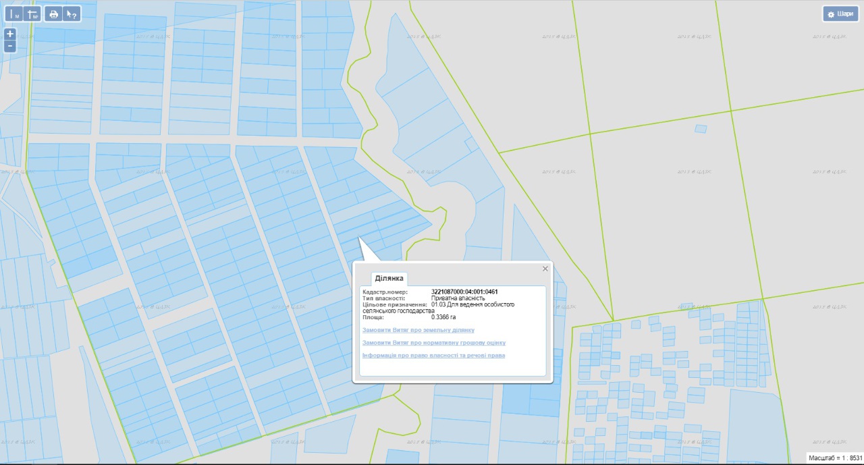The height and width of the screenshot is (465, 864).
Task: Click the Масштаб scale indicator
Action: (x=834, y=458)
